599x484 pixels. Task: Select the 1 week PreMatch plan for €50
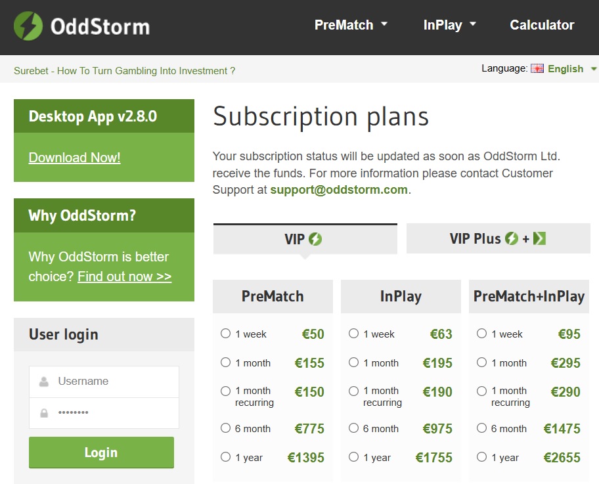(226, 334)
